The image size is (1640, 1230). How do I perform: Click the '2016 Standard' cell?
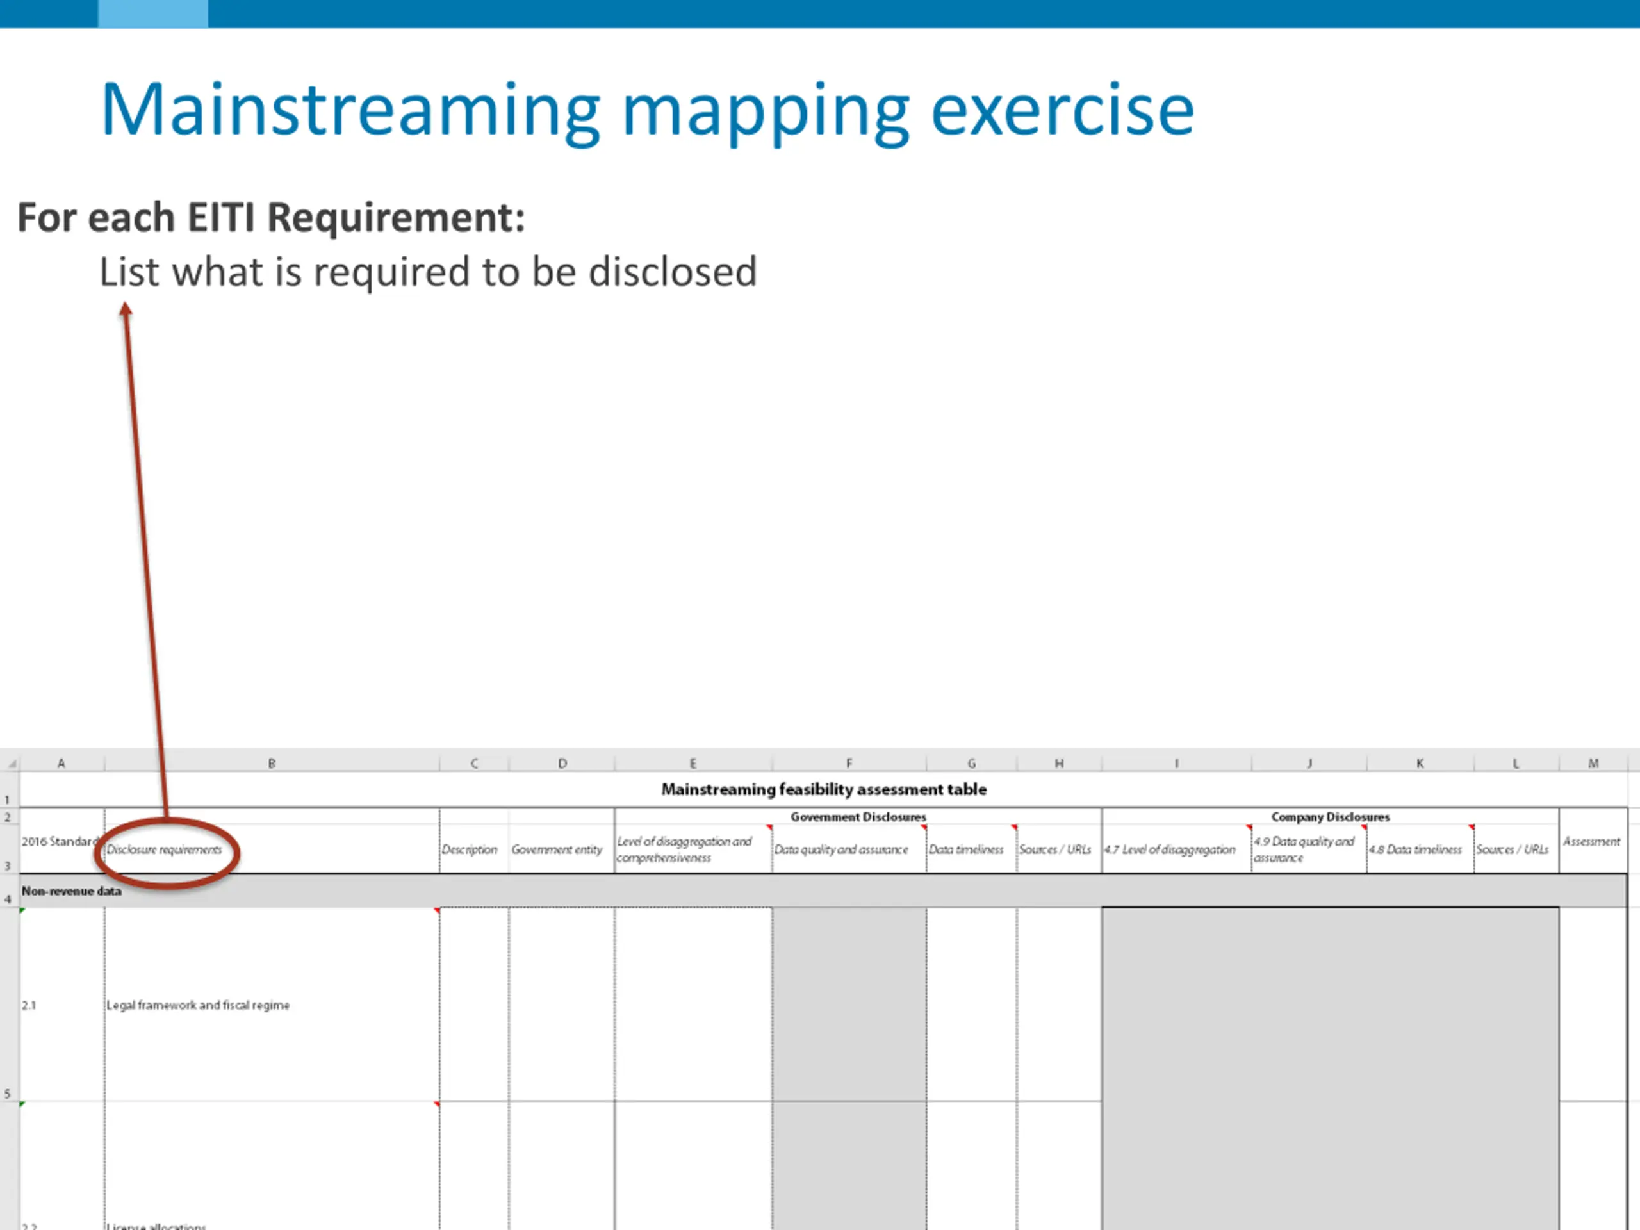[62, 842]
